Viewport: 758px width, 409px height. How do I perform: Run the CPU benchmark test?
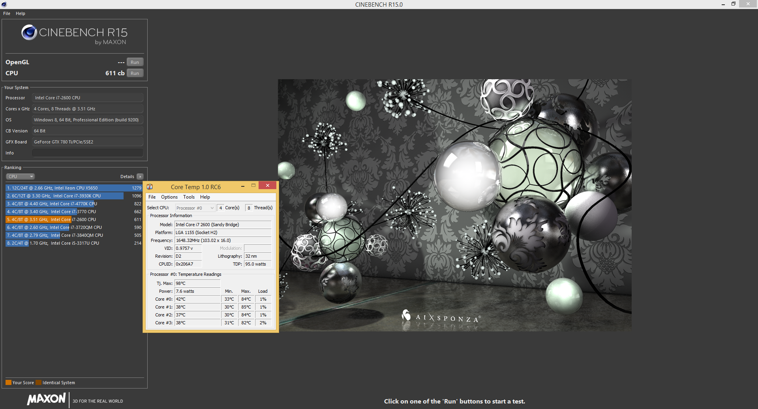tap(135, 73)
